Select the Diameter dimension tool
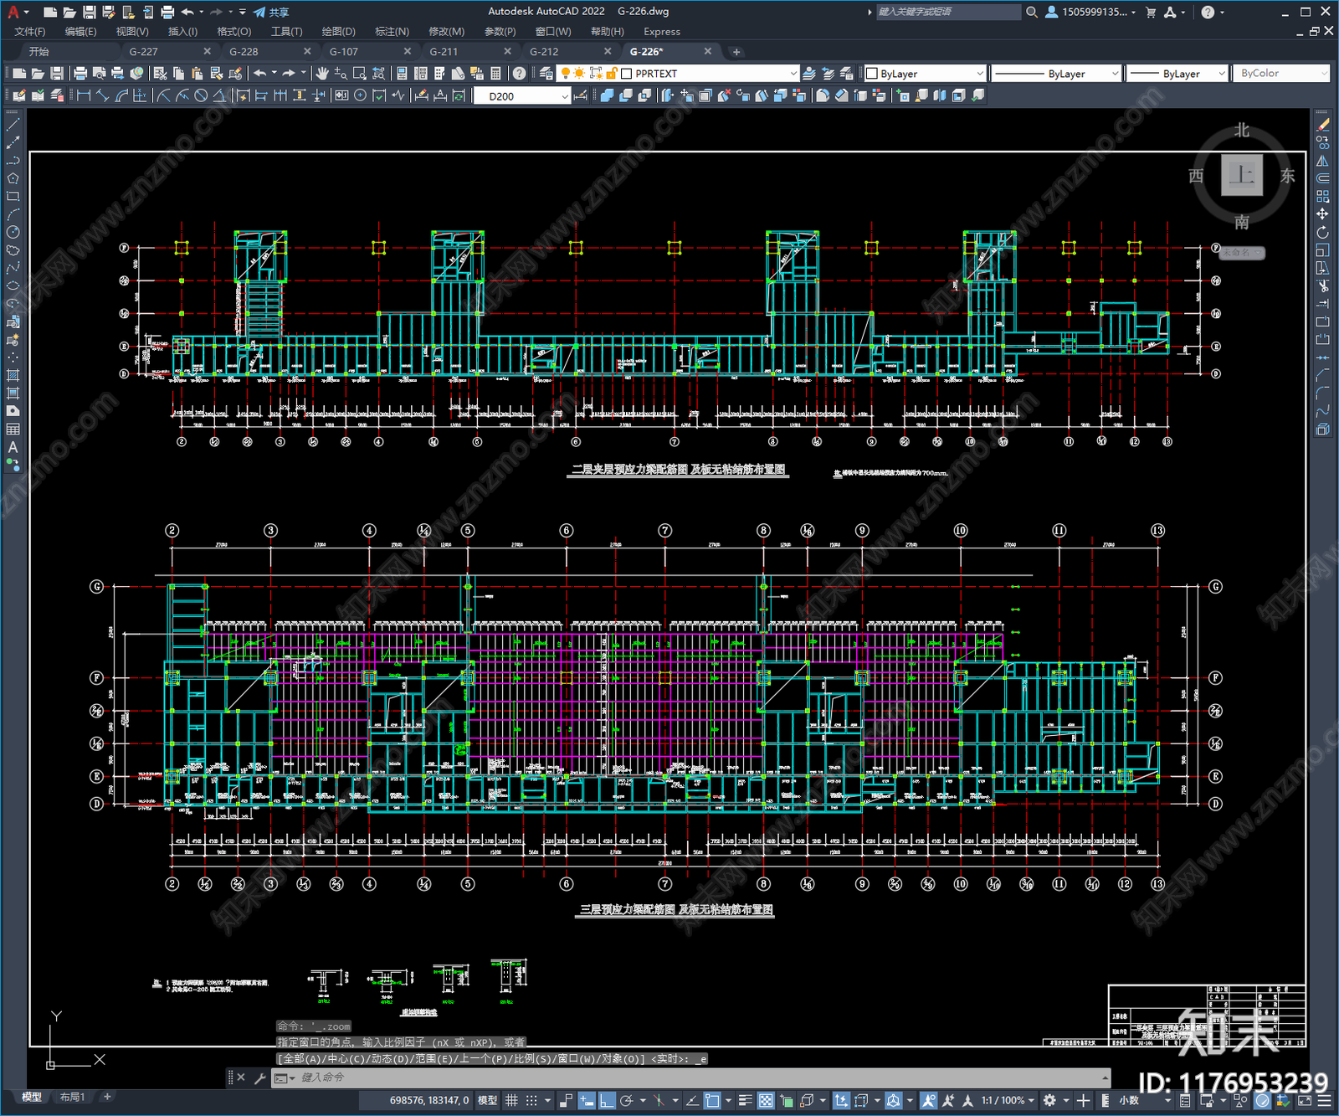Image resolution: width=1339 pixels, height=1116 pixels. tap(201, 96)
